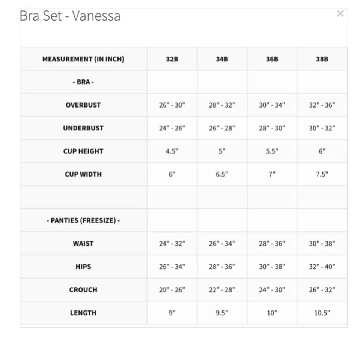Select the Crouch row label
The height and width of the screenshot is (346, 363).
coord(83,290)
